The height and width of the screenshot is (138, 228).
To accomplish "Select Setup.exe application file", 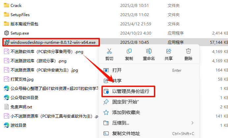I will point(16,33).
